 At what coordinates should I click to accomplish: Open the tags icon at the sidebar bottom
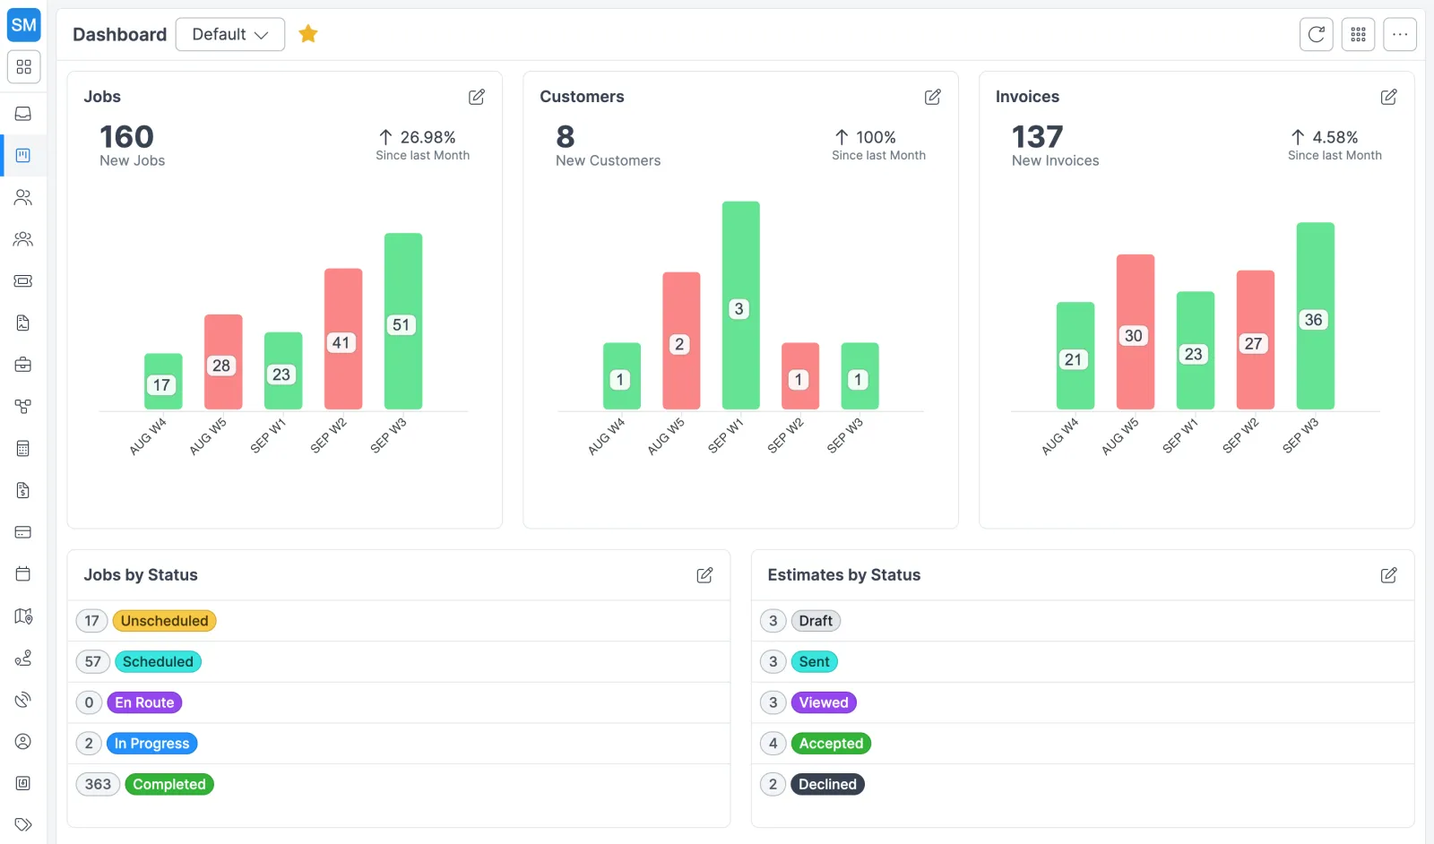[x=23, y=824]
